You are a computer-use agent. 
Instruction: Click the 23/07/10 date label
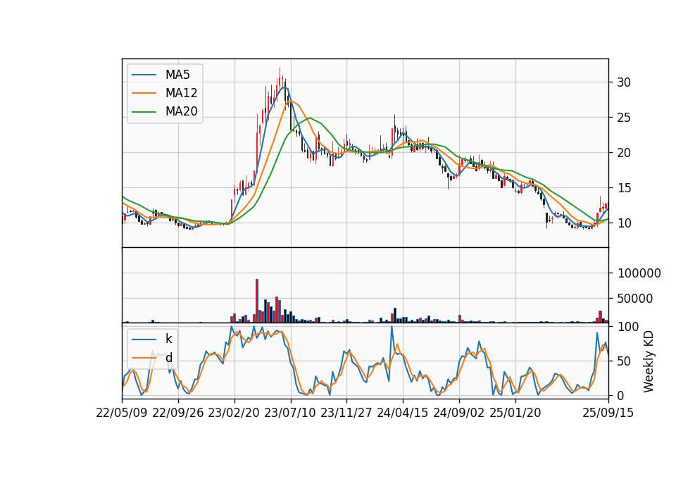pos(290,413)
